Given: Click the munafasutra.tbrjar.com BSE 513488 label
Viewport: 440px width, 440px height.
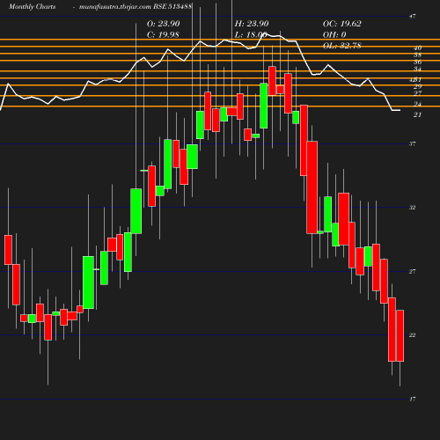Looking at the screenshot, I should [x=136, y=7].
